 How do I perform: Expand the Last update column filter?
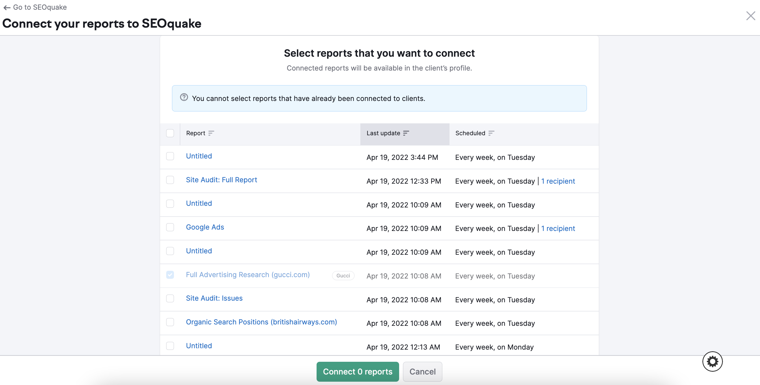(405, 133)
